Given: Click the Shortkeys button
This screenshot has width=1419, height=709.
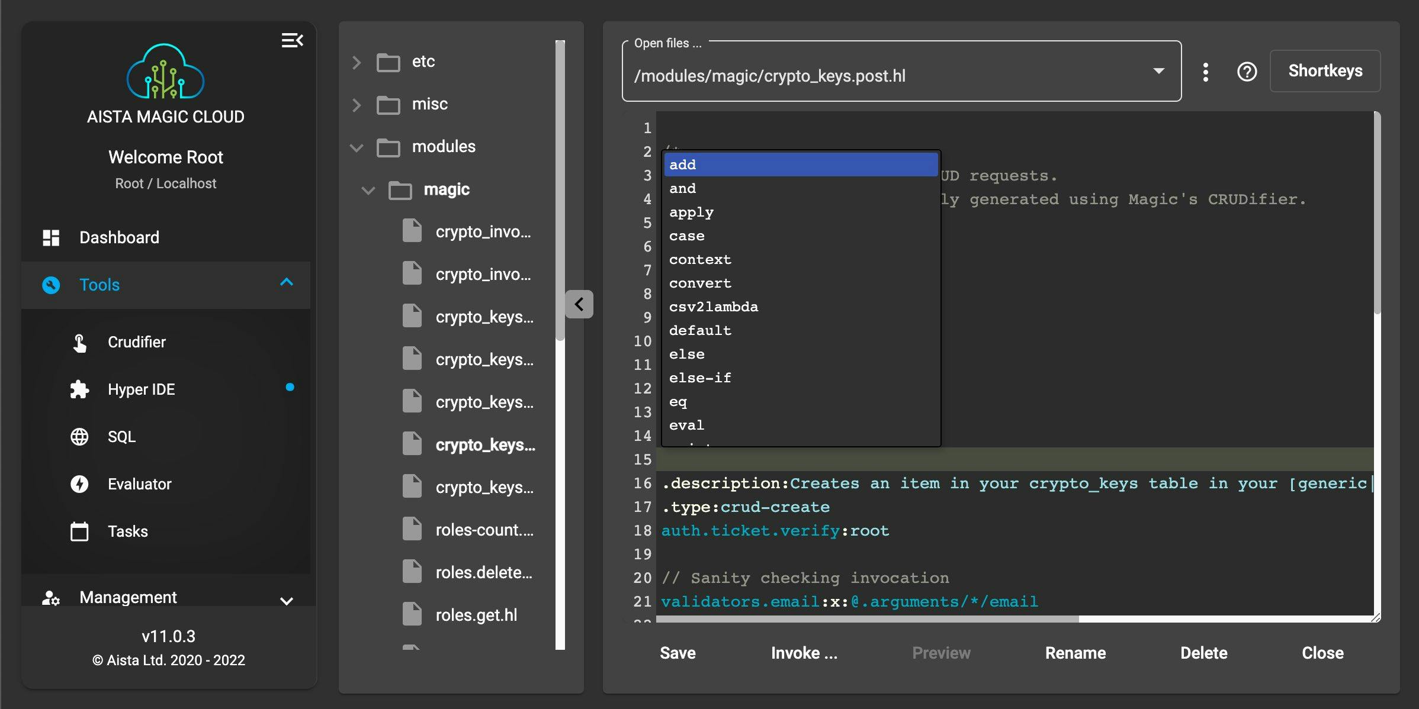Looking at the screenshot, I should coord(1325,71).
